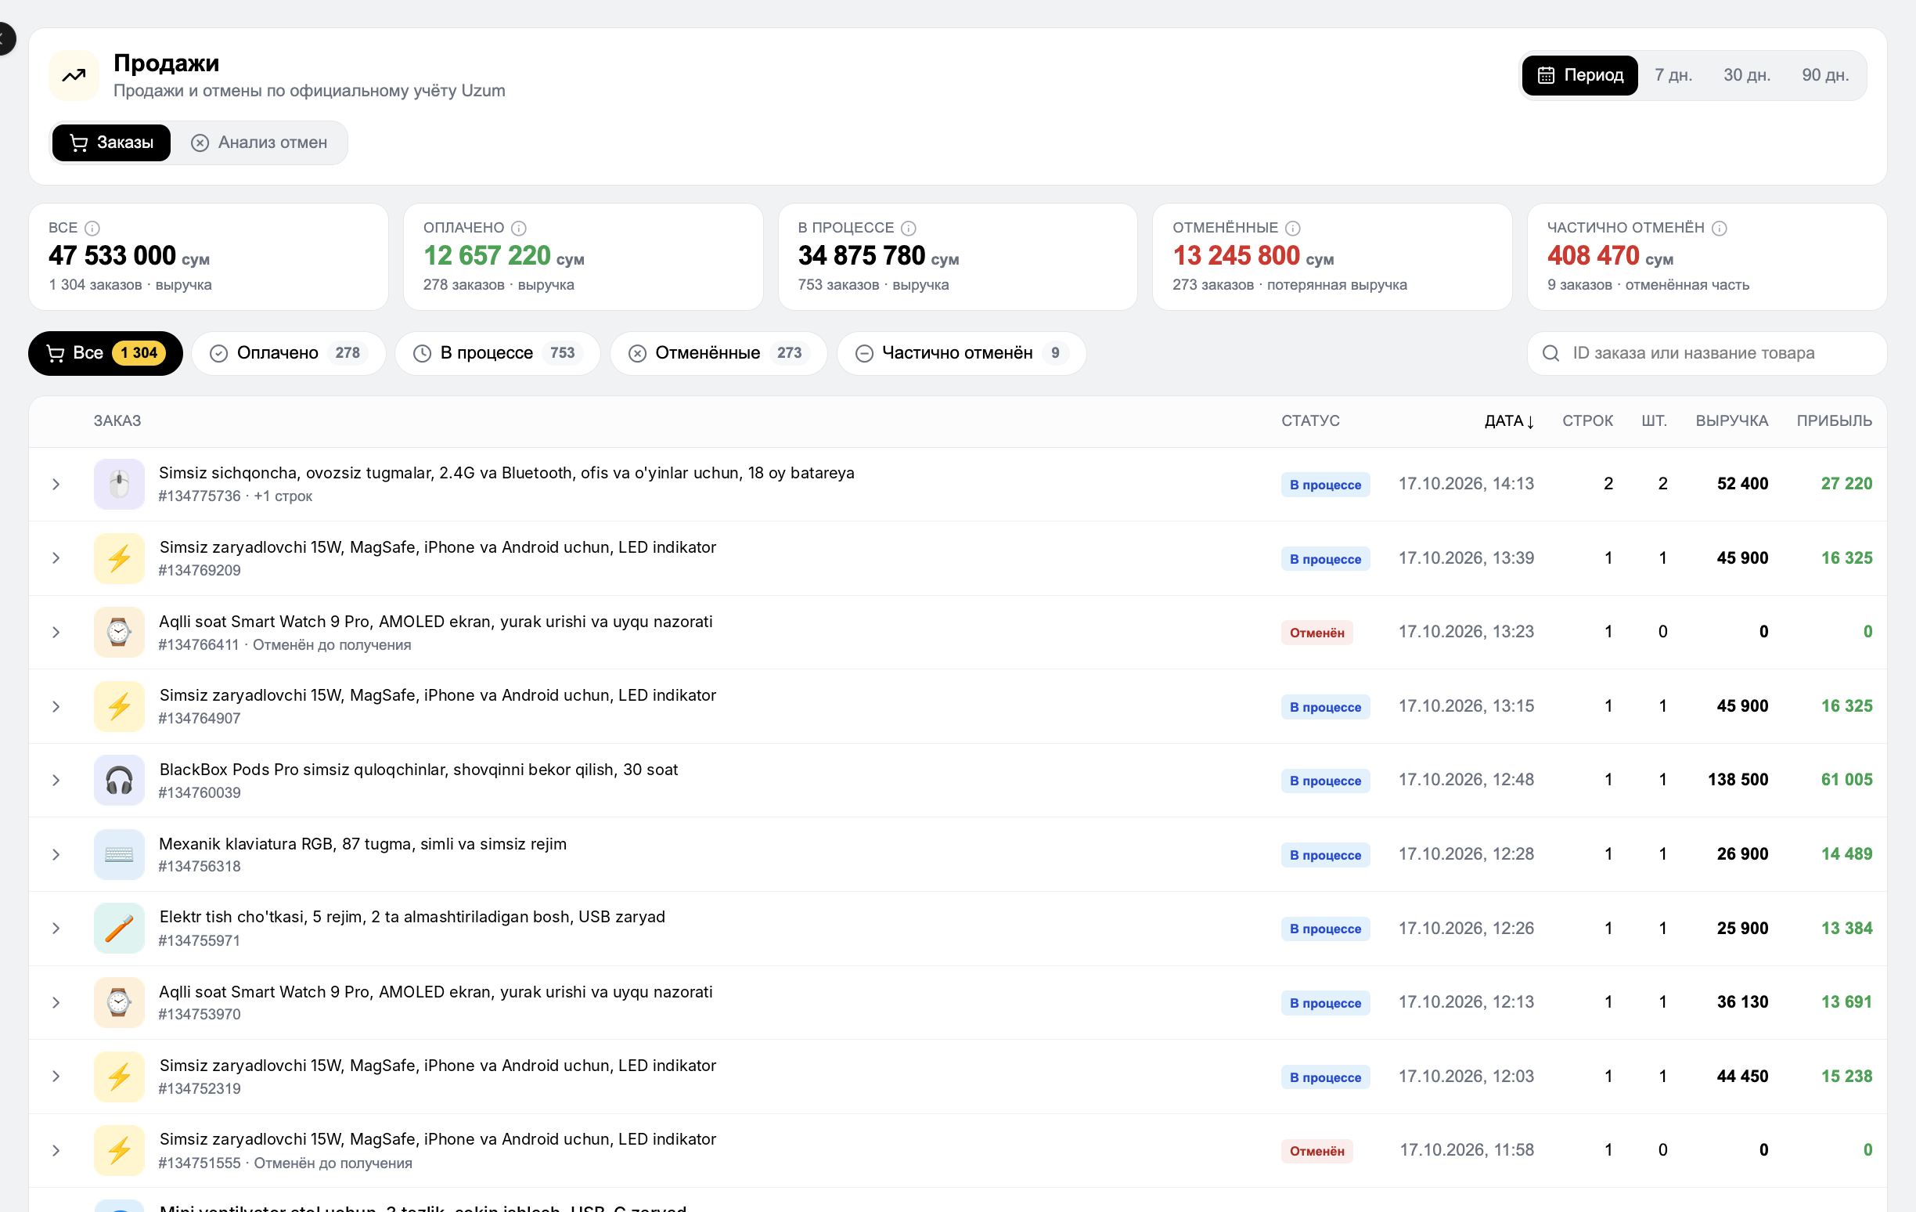Select the 30 дн. period

pyautogui.click(x=1746, y=75)
